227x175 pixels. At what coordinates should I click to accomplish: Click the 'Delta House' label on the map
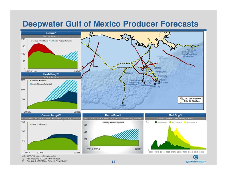[x=187, y=57]
